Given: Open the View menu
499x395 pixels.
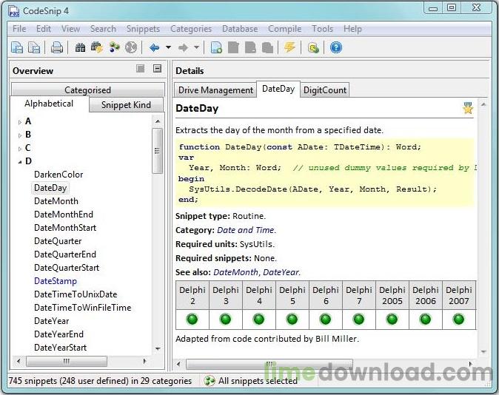Looking at the screenshot, I should [x=70, y=29].
